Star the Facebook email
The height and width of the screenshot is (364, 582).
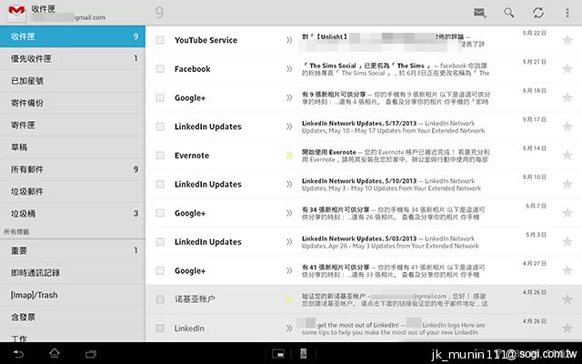pos(567,69)
